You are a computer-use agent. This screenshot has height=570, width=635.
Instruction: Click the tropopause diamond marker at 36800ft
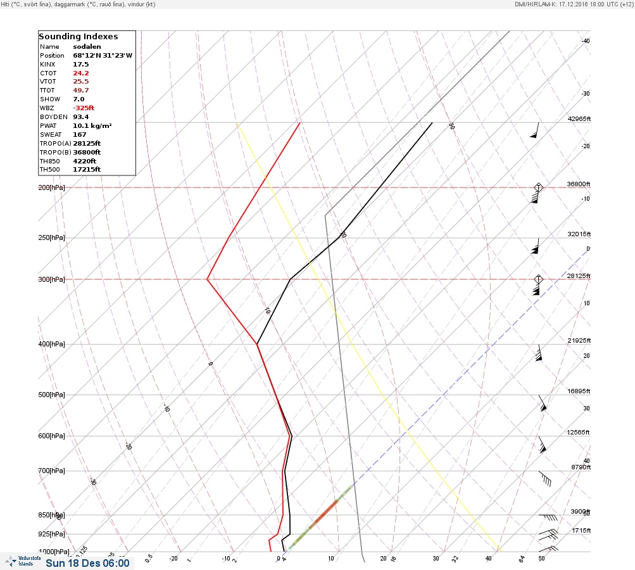538,187
